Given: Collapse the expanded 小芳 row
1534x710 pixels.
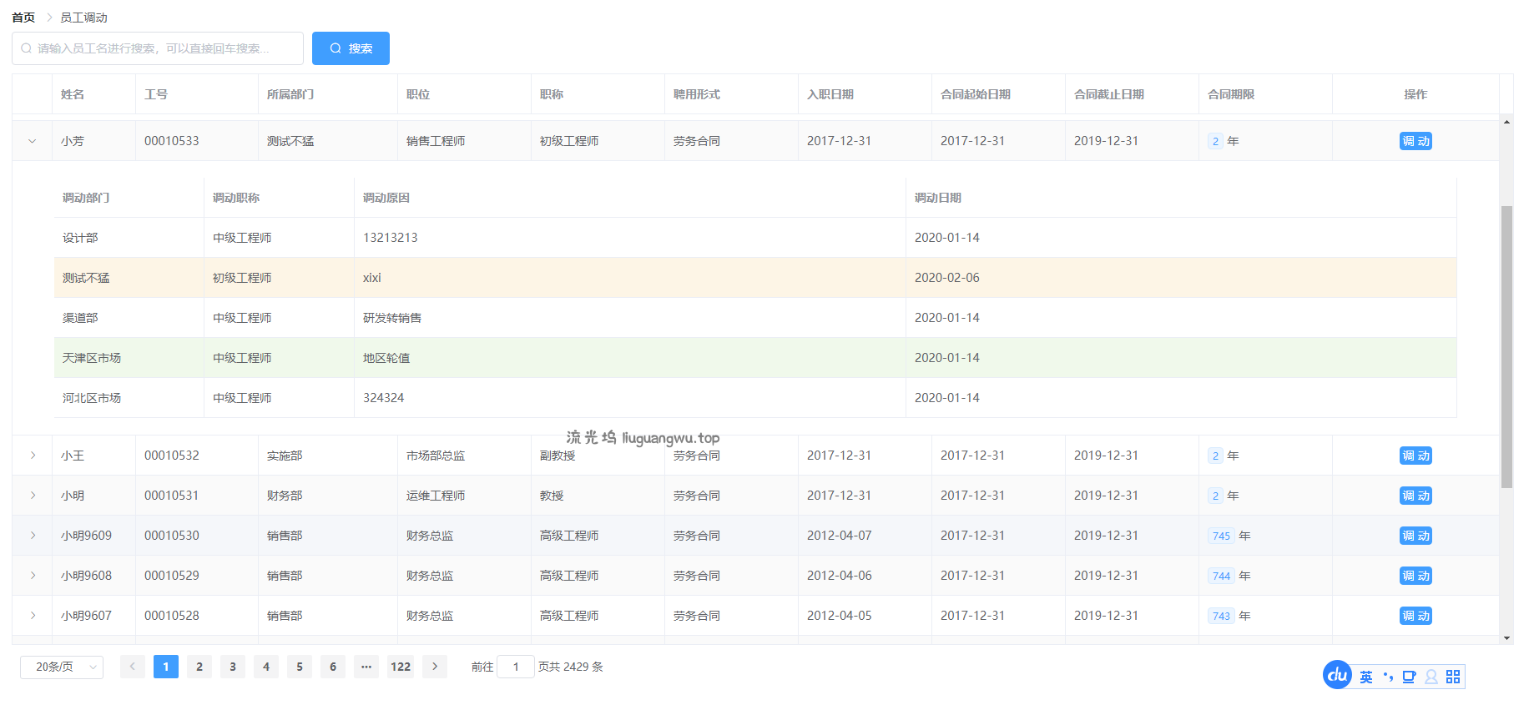Looking at the screenshot, I should coord(33,141).
